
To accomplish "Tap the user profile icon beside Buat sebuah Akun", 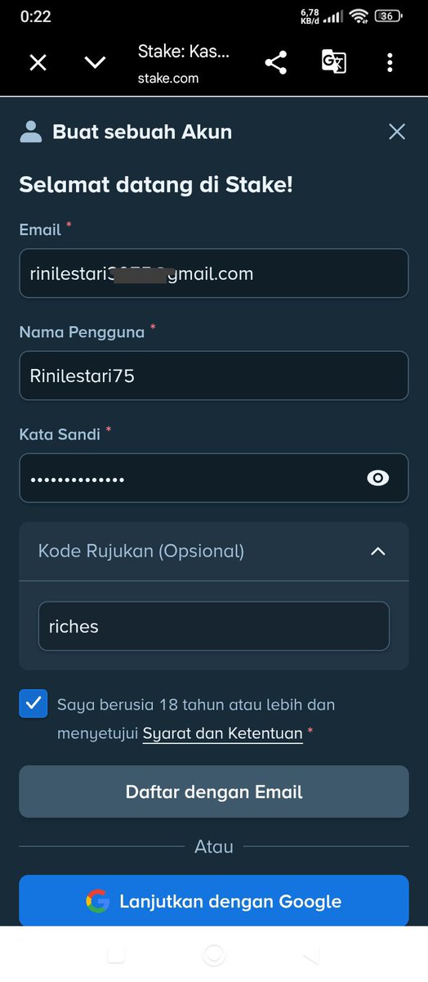I will [31, 132].
